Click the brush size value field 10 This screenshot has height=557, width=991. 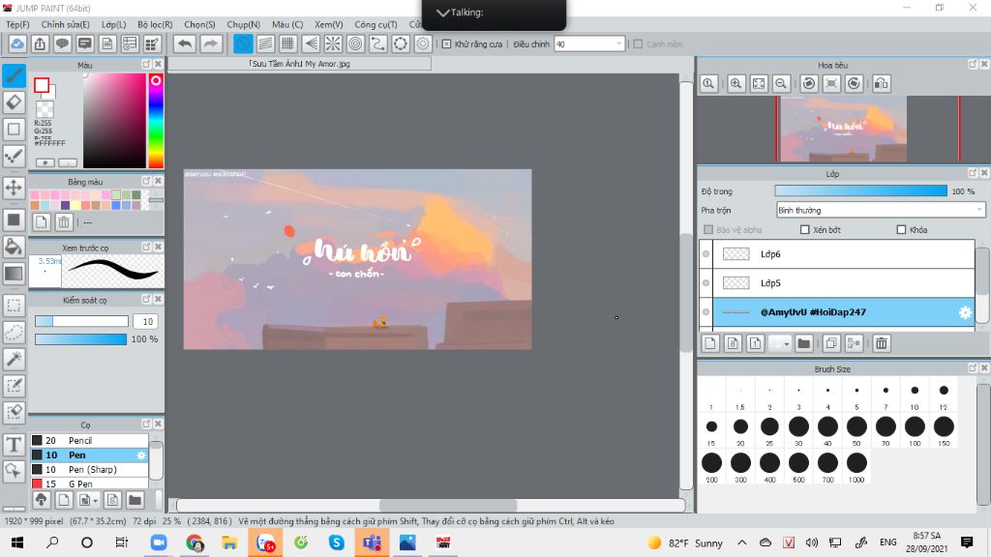(145, 321)
